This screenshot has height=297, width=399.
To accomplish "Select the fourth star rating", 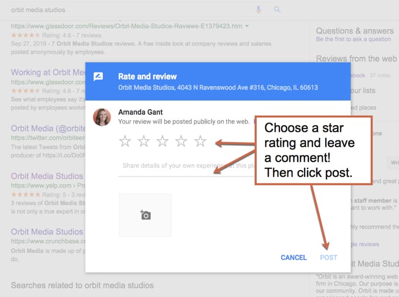I will (x=181, y=141).
